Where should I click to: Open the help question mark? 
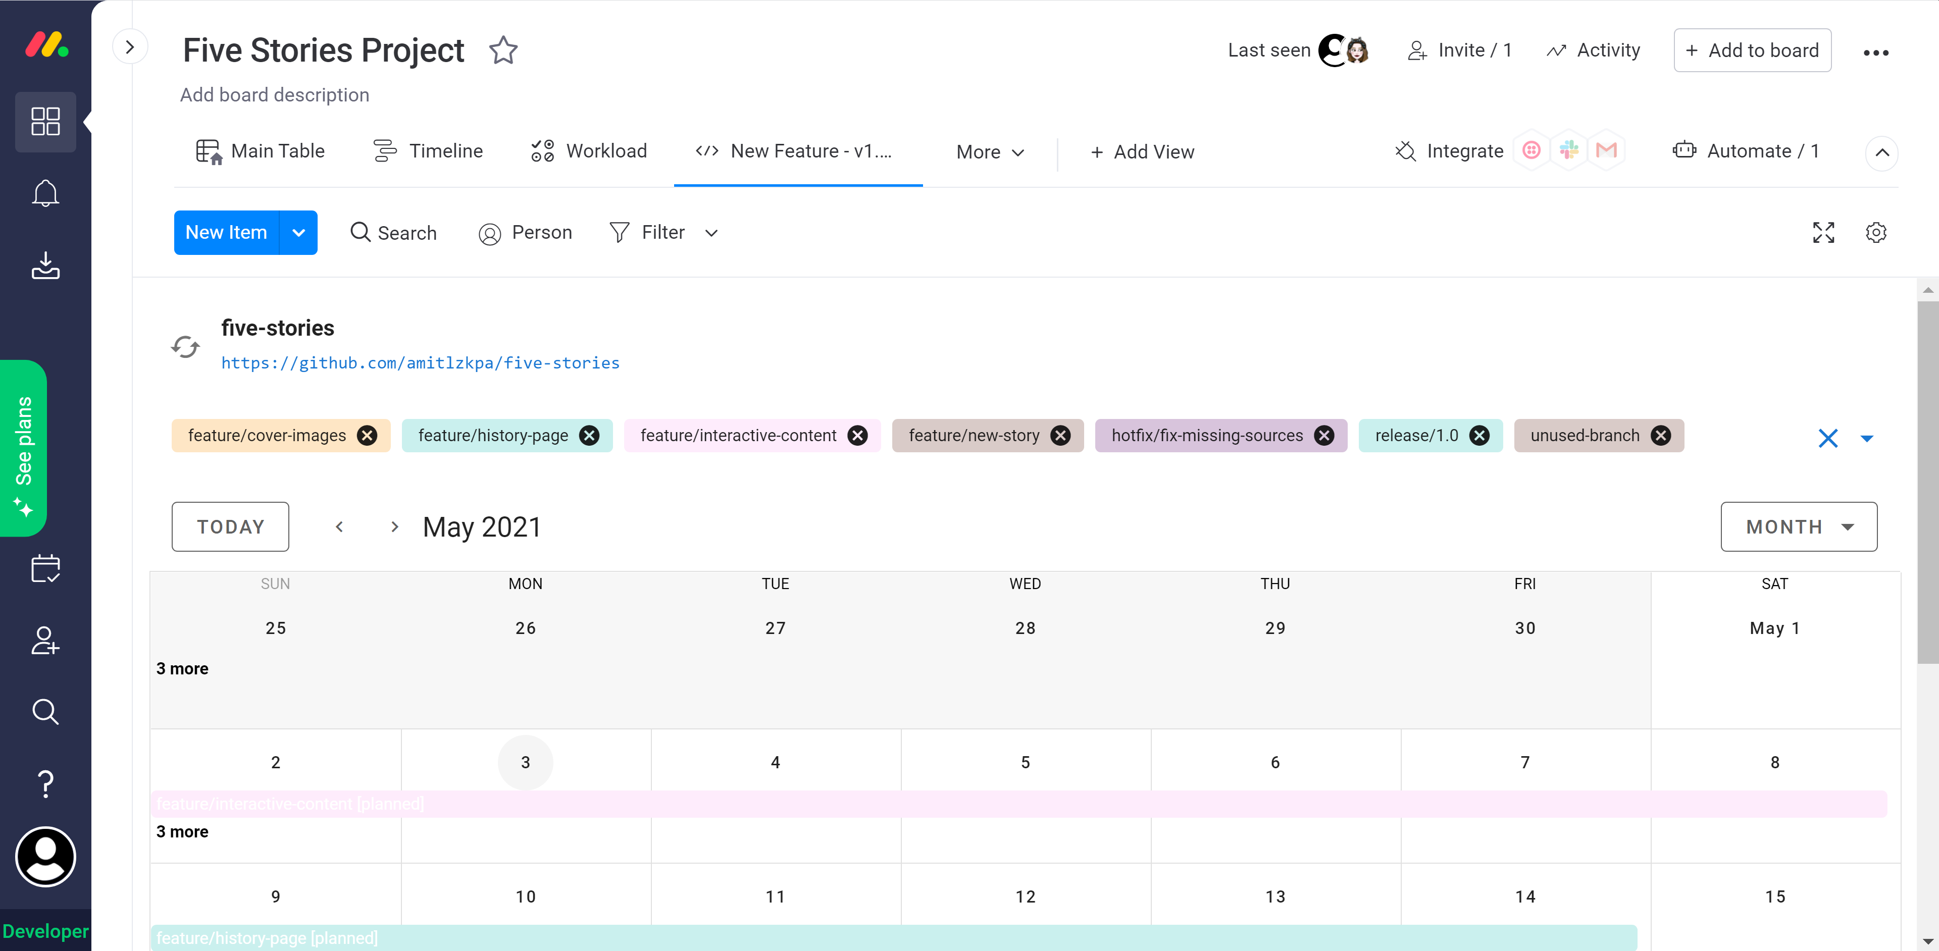click(45, 784)
